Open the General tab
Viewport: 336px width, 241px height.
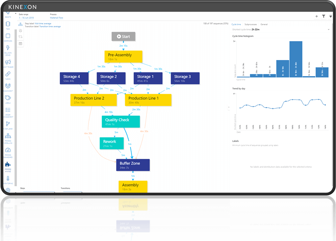(264, 25)
